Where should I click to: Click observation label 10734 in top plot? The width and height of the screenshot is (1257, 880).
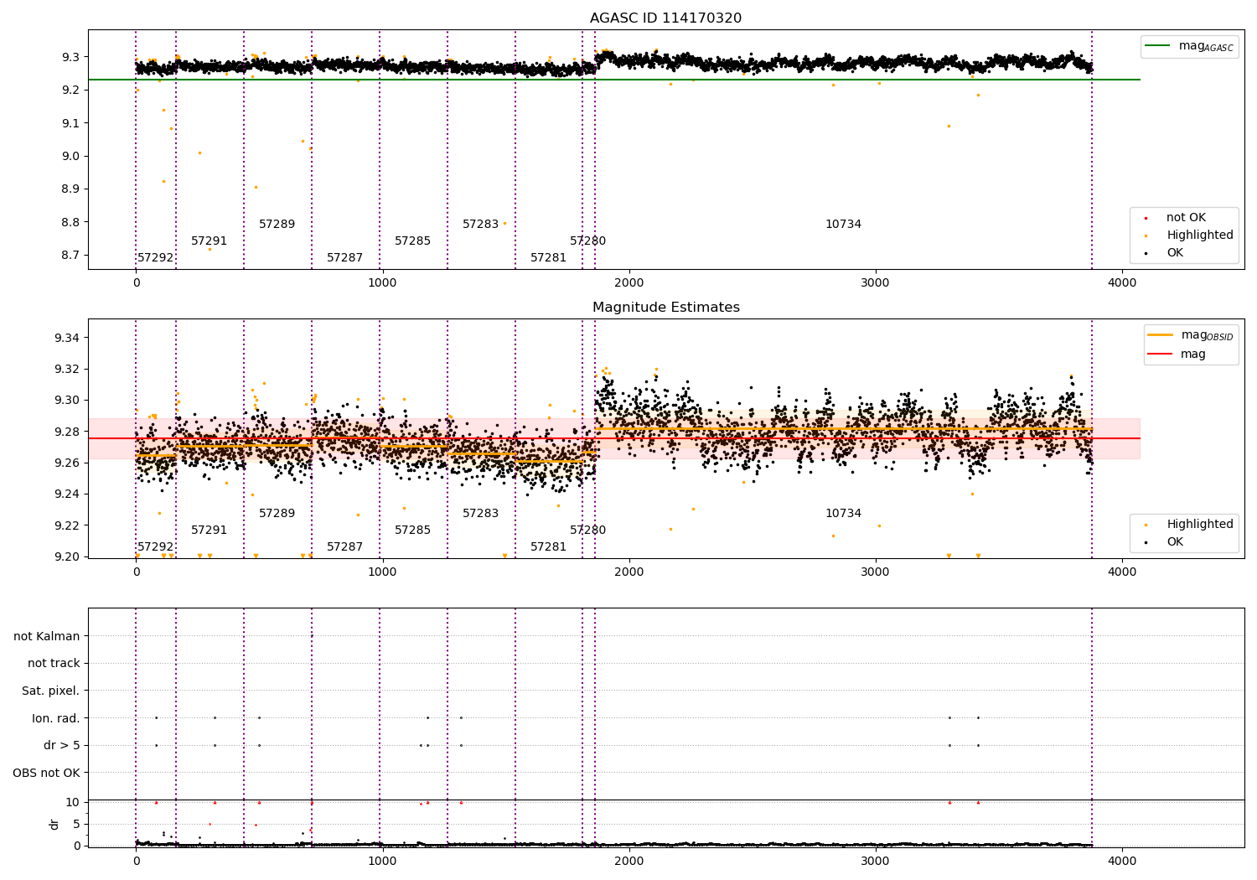click(843, 225)
